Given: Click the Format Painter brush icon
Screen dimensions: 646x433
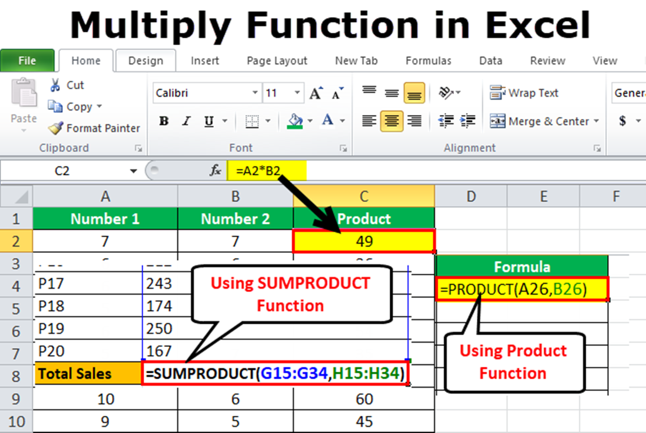Looking at the screenshot, I should (x=55, y=128).
